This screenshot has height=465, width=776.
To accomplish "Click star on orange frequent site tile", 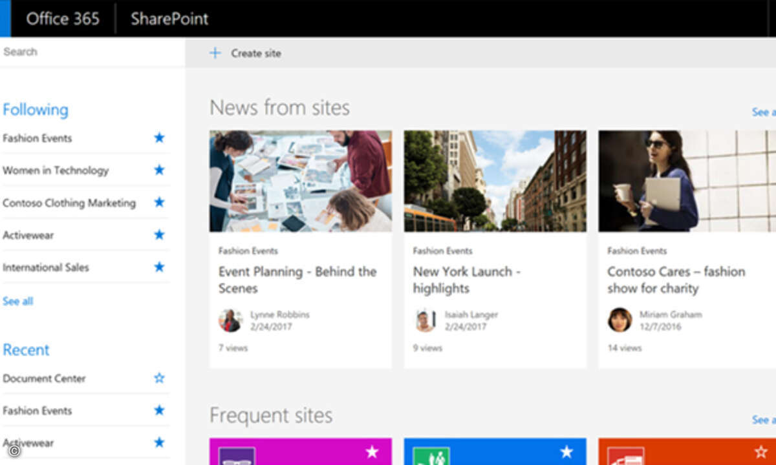I will 761,451.
